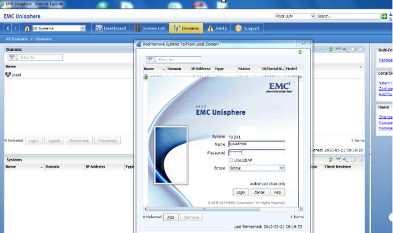Click the Login button in Unisphere login dialog
This screenshot has height=233, width=393.
tap(240, 192)
